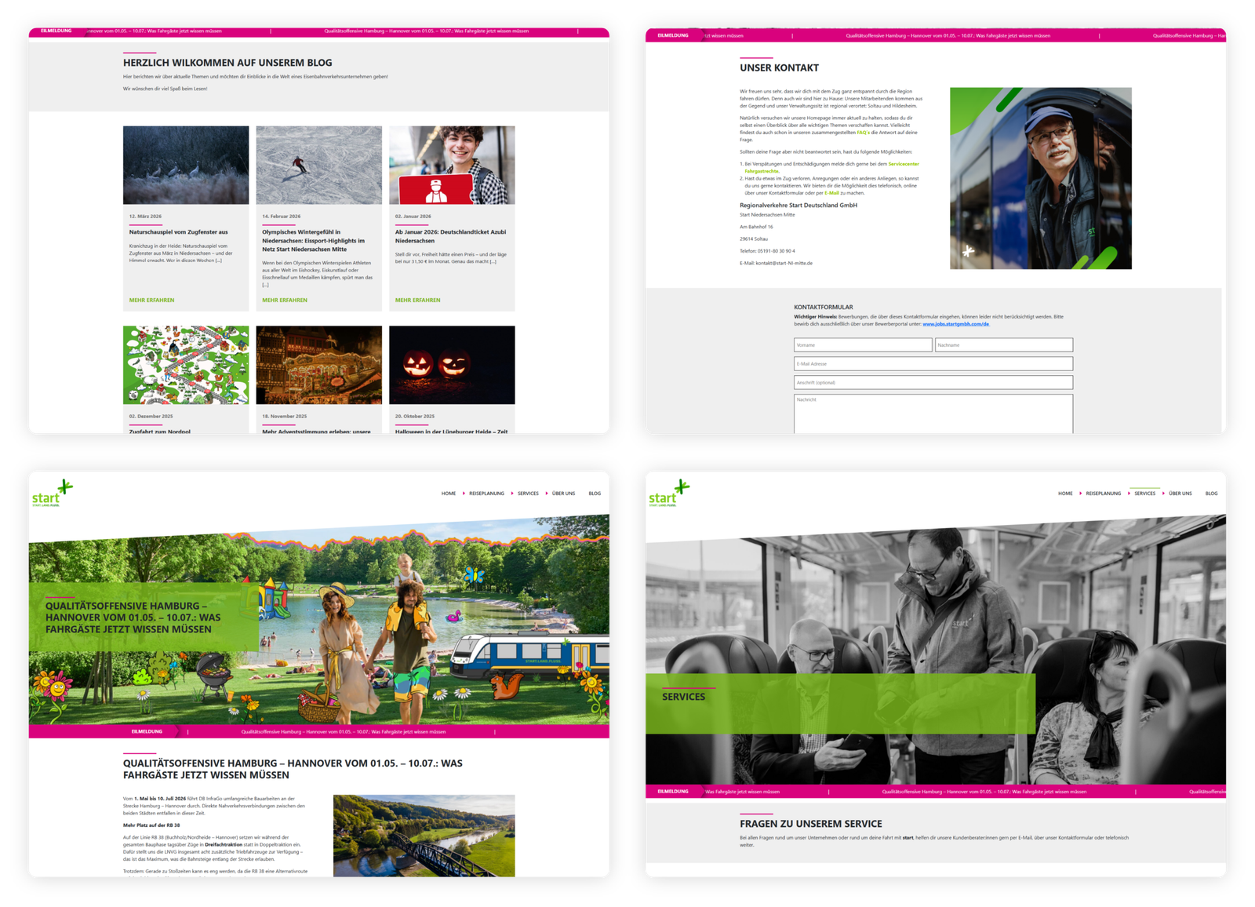Focus the Nachricht message box
Image resolution: width=1255 pixels, height=907 pixels.
point(933,413)
